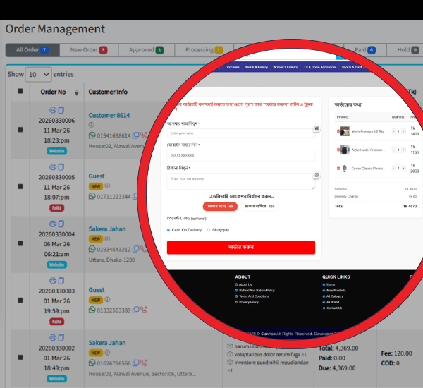
Task: Copy phone number 01941698614
Action: click(135, 135)
